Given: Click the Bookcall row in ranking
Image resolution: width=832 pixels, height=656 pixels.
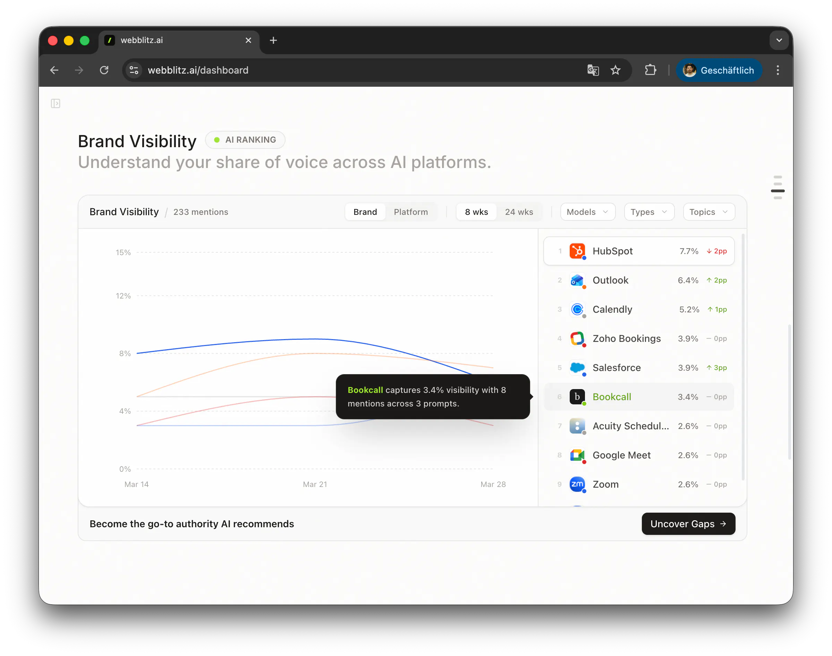Looking at the screenshot, I should coord(638,397).
